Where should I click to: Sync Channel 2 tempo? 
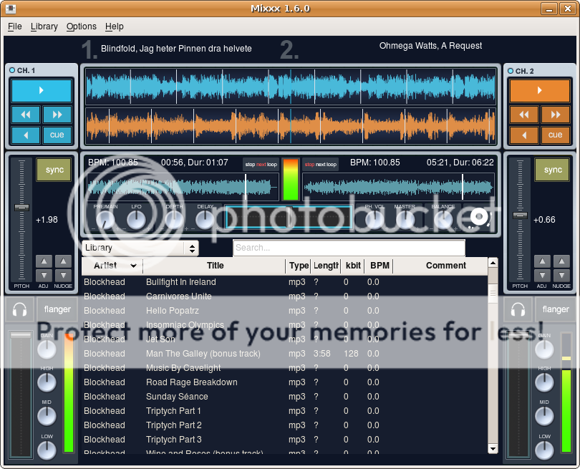pyautogui.click(x=552, y=170)
